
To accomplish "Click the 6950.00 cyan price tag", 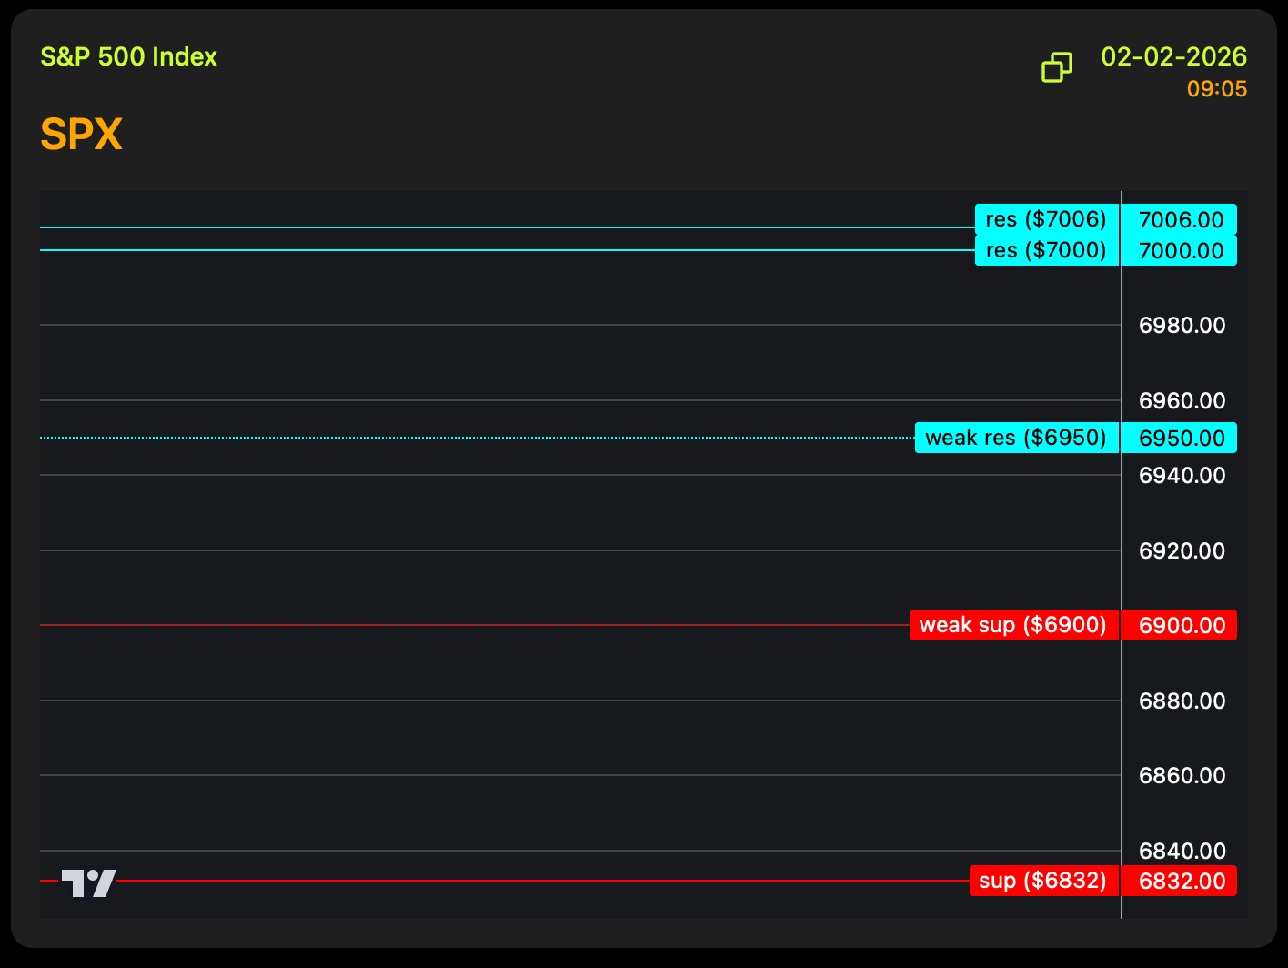I will pyautogui.click(x=1180, y=438).
